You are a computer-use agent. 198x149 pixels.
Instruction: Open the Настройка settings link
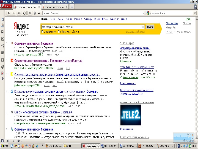171,28
